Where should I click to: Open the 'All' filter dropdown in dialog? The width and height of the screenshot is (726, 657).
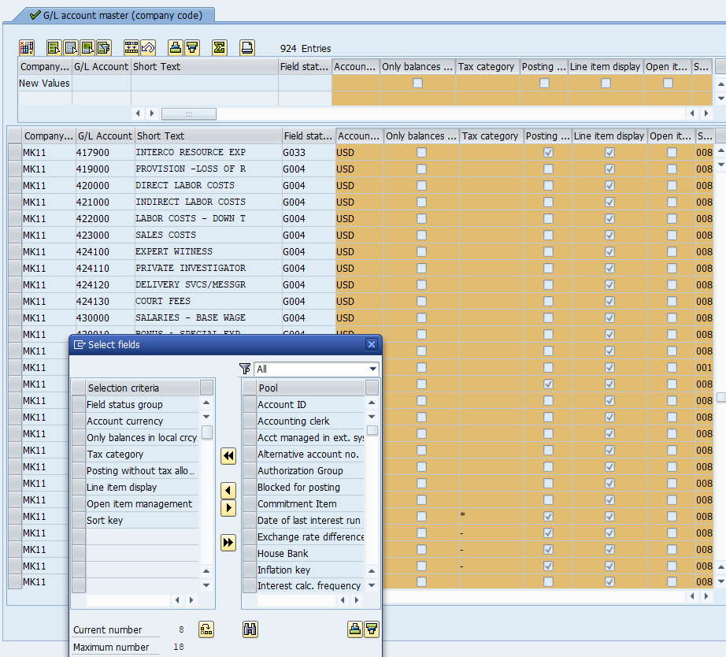[x=372, y=369]
